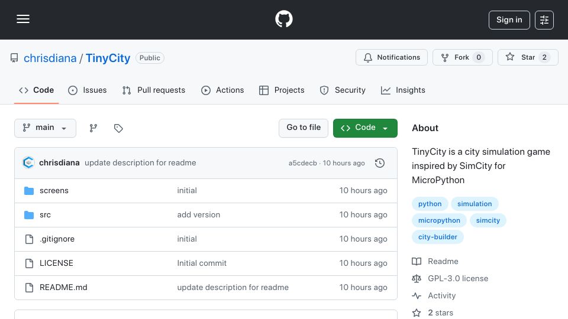Click the screens folder icon
Image resolution: width=568 pixels, height=319 pixels.
point(29,191)
